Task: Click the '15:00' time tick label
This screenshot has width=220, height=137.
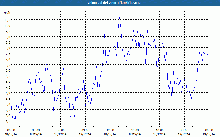Action: (135, 130)
